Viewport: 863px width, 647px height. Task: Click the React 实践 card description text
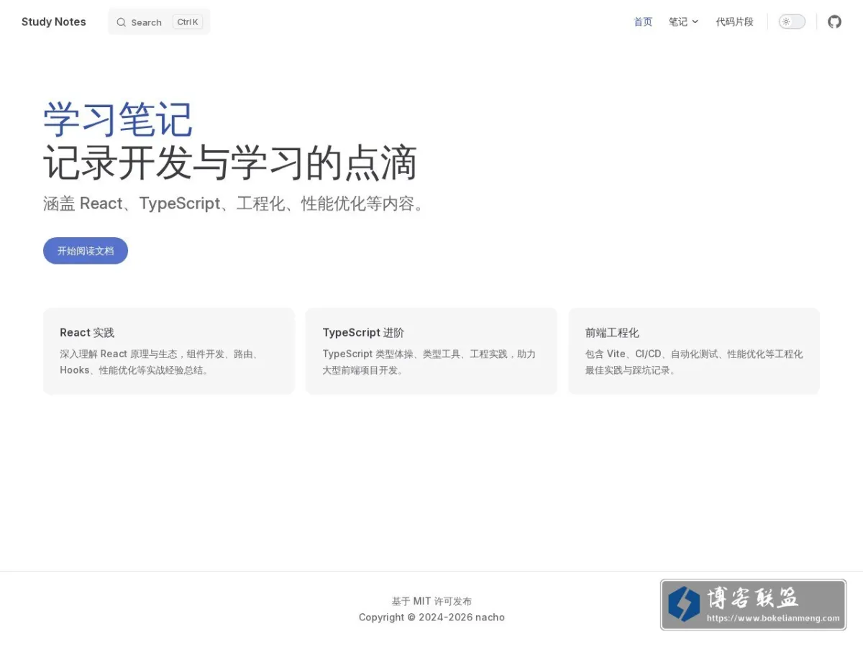coord(160,362)
